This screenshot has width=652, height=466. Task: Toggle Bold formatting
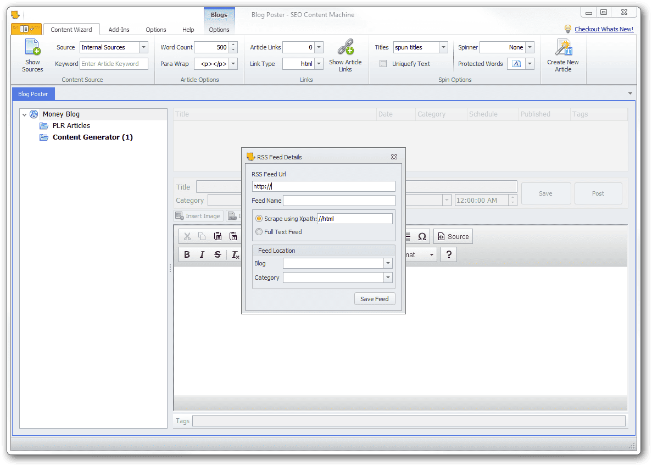click(187, 254)
